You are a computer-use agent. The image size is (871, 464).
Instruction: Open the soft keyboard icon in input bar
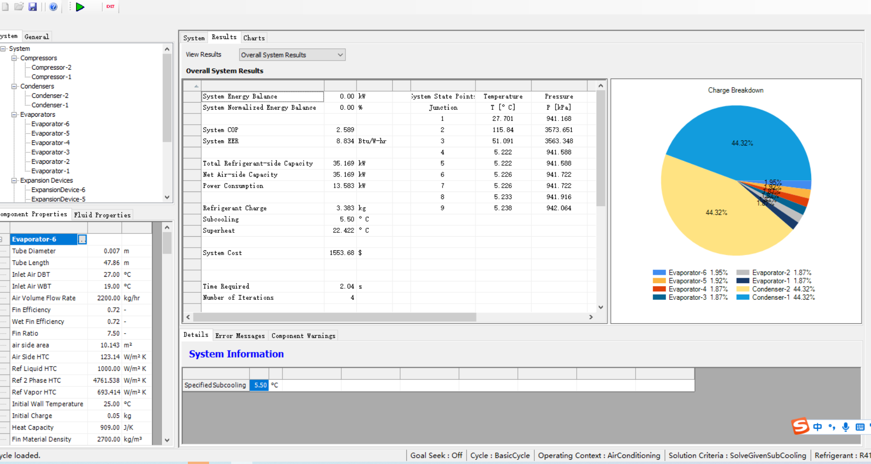(x=860, y=427)
